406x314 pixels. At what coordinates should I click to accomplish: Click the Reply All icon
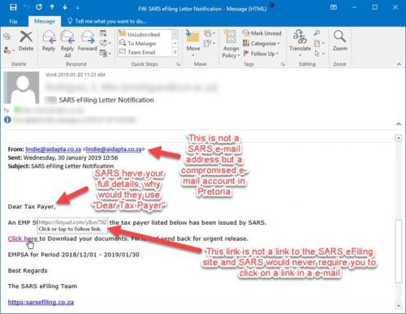point(67,37)
